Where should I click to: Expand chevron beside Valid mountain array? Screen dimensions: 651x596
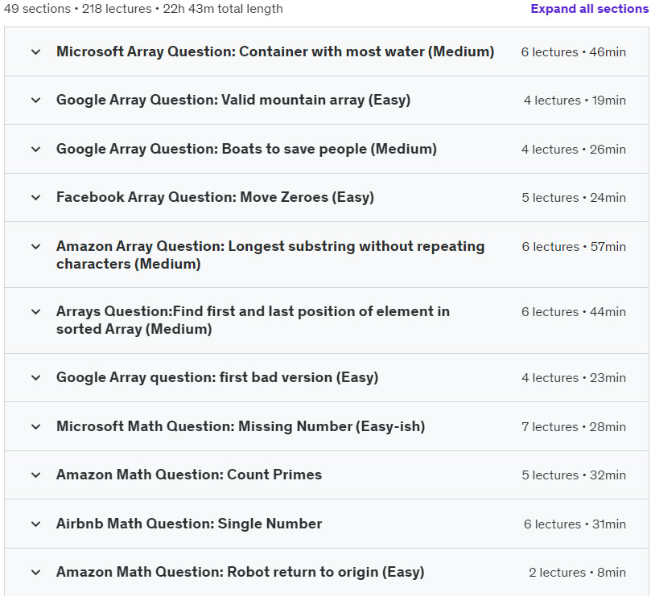tap(36, 100)
